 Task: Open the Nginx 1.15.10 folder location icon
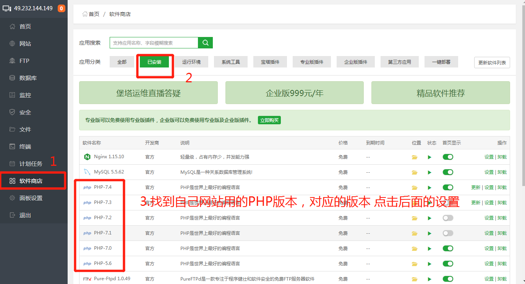point(414,157)
